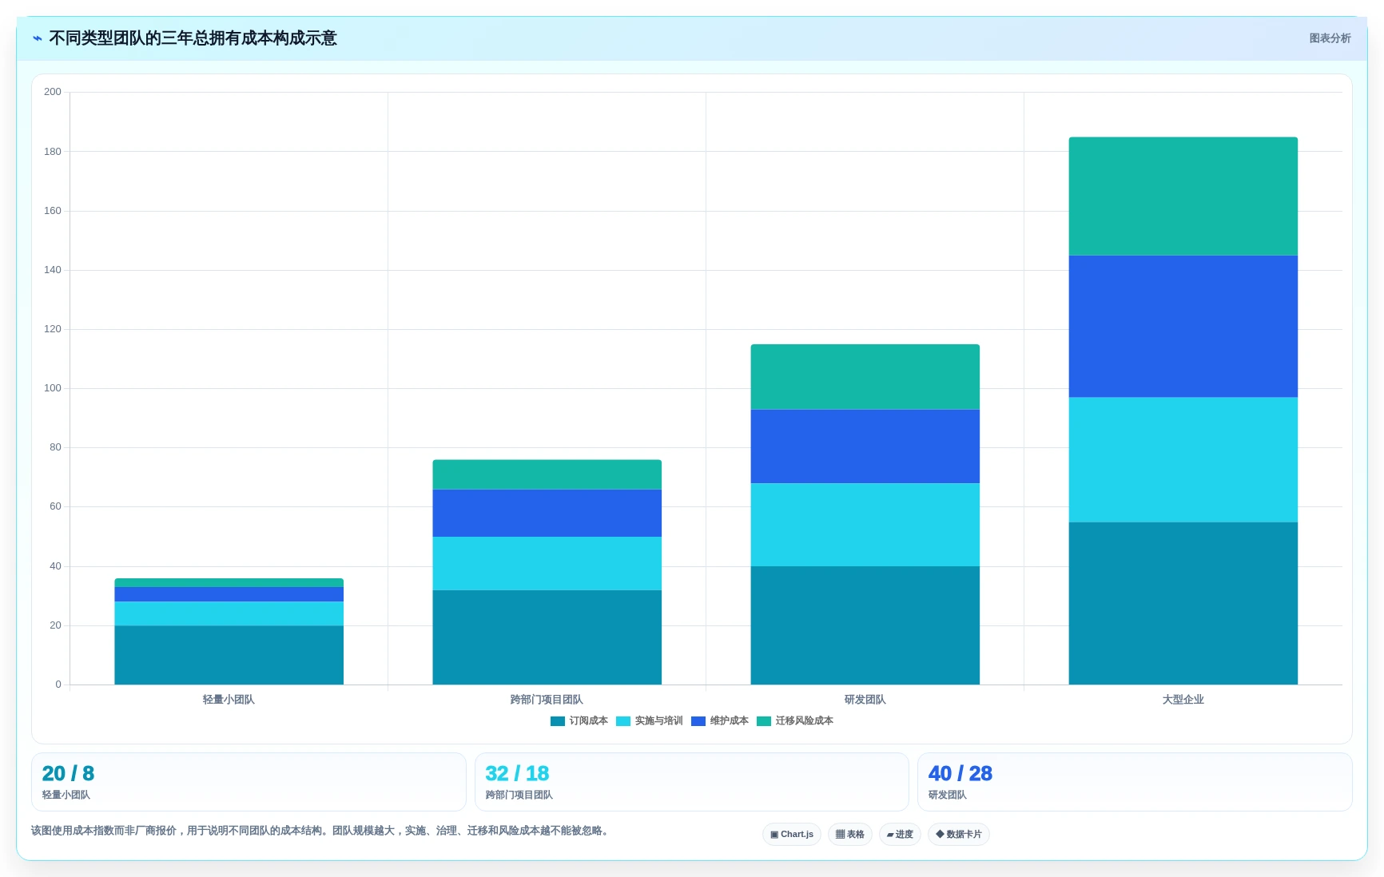Click the 维护成本 segment of the 跨部门项目团队 bar
Viewport: 1384px width, 877px height.
[x=547, y=513]
